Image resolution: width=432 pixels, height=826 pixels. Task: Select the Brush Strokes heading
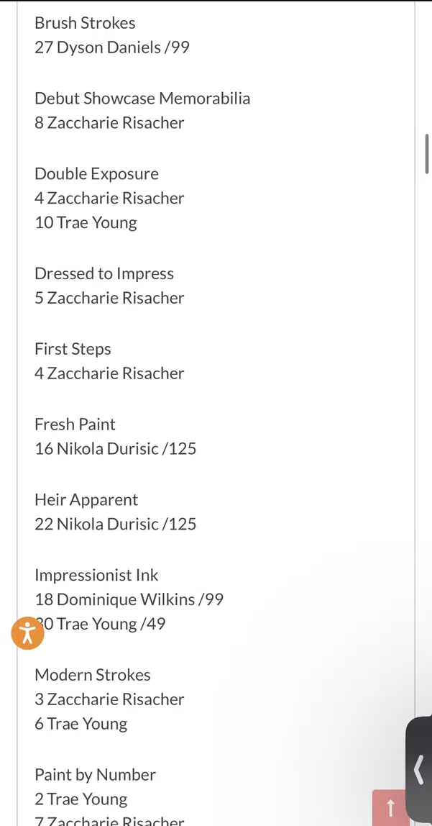tap(85, 23)
